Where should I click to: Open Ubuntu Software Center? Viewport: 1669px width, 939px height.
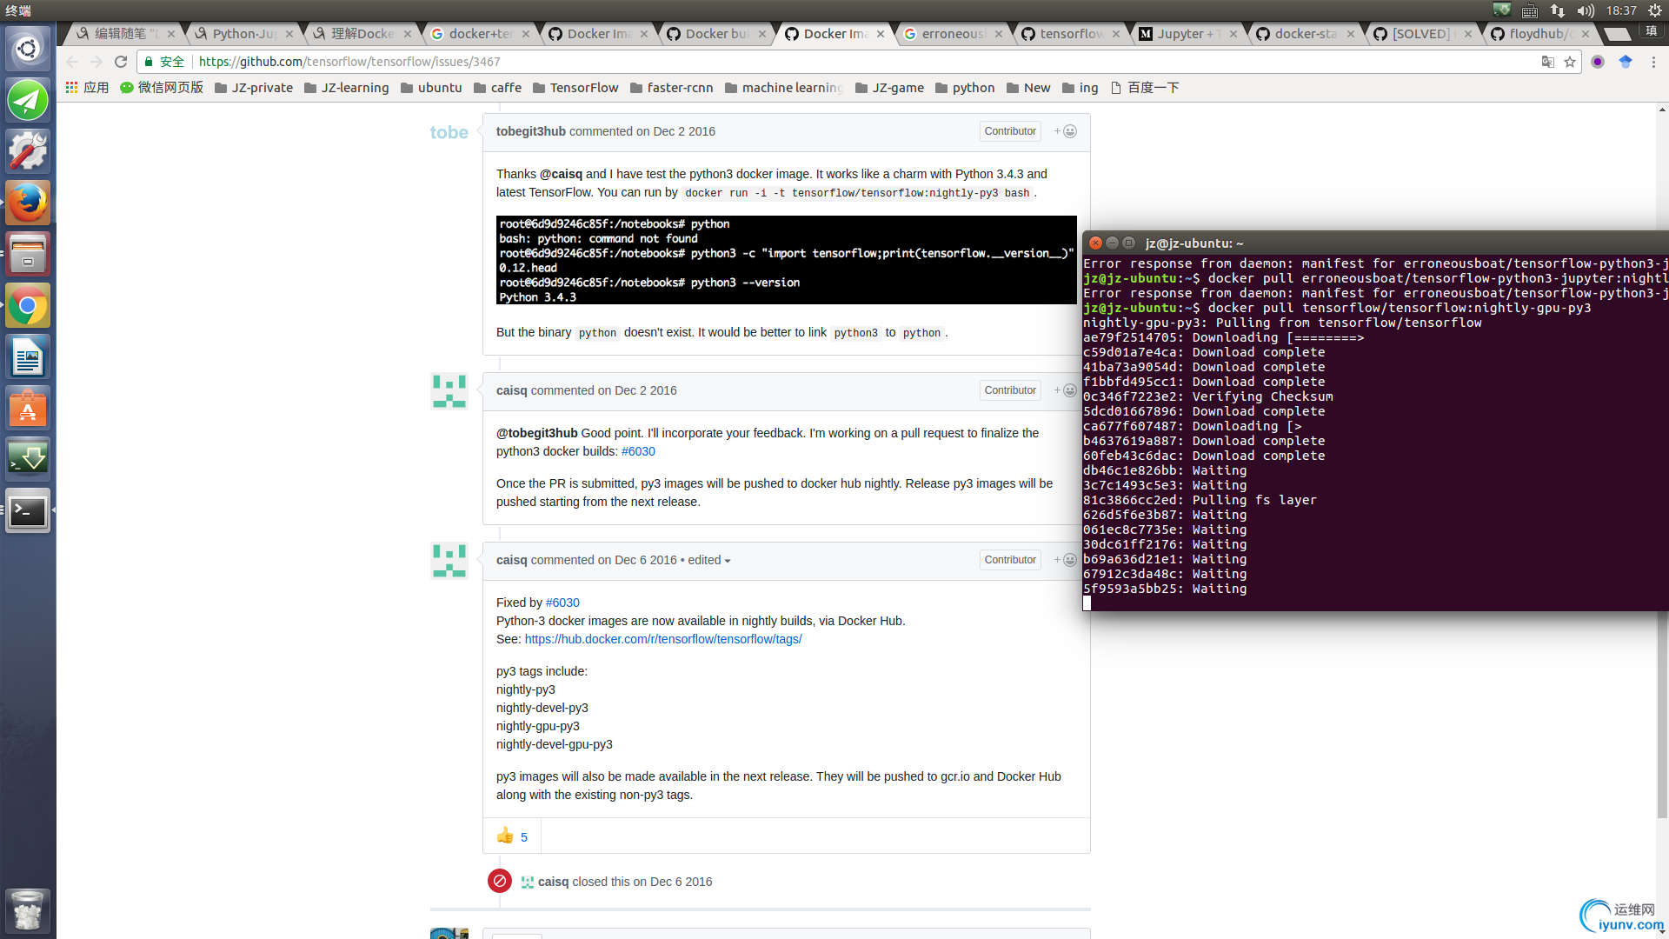pos(28,408)
